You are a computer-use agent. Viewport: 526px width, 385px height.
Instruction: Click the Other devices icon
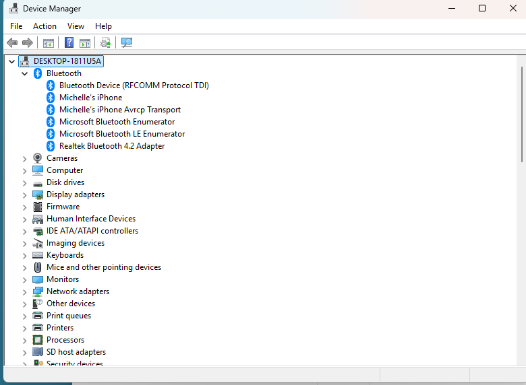point(38,304)
